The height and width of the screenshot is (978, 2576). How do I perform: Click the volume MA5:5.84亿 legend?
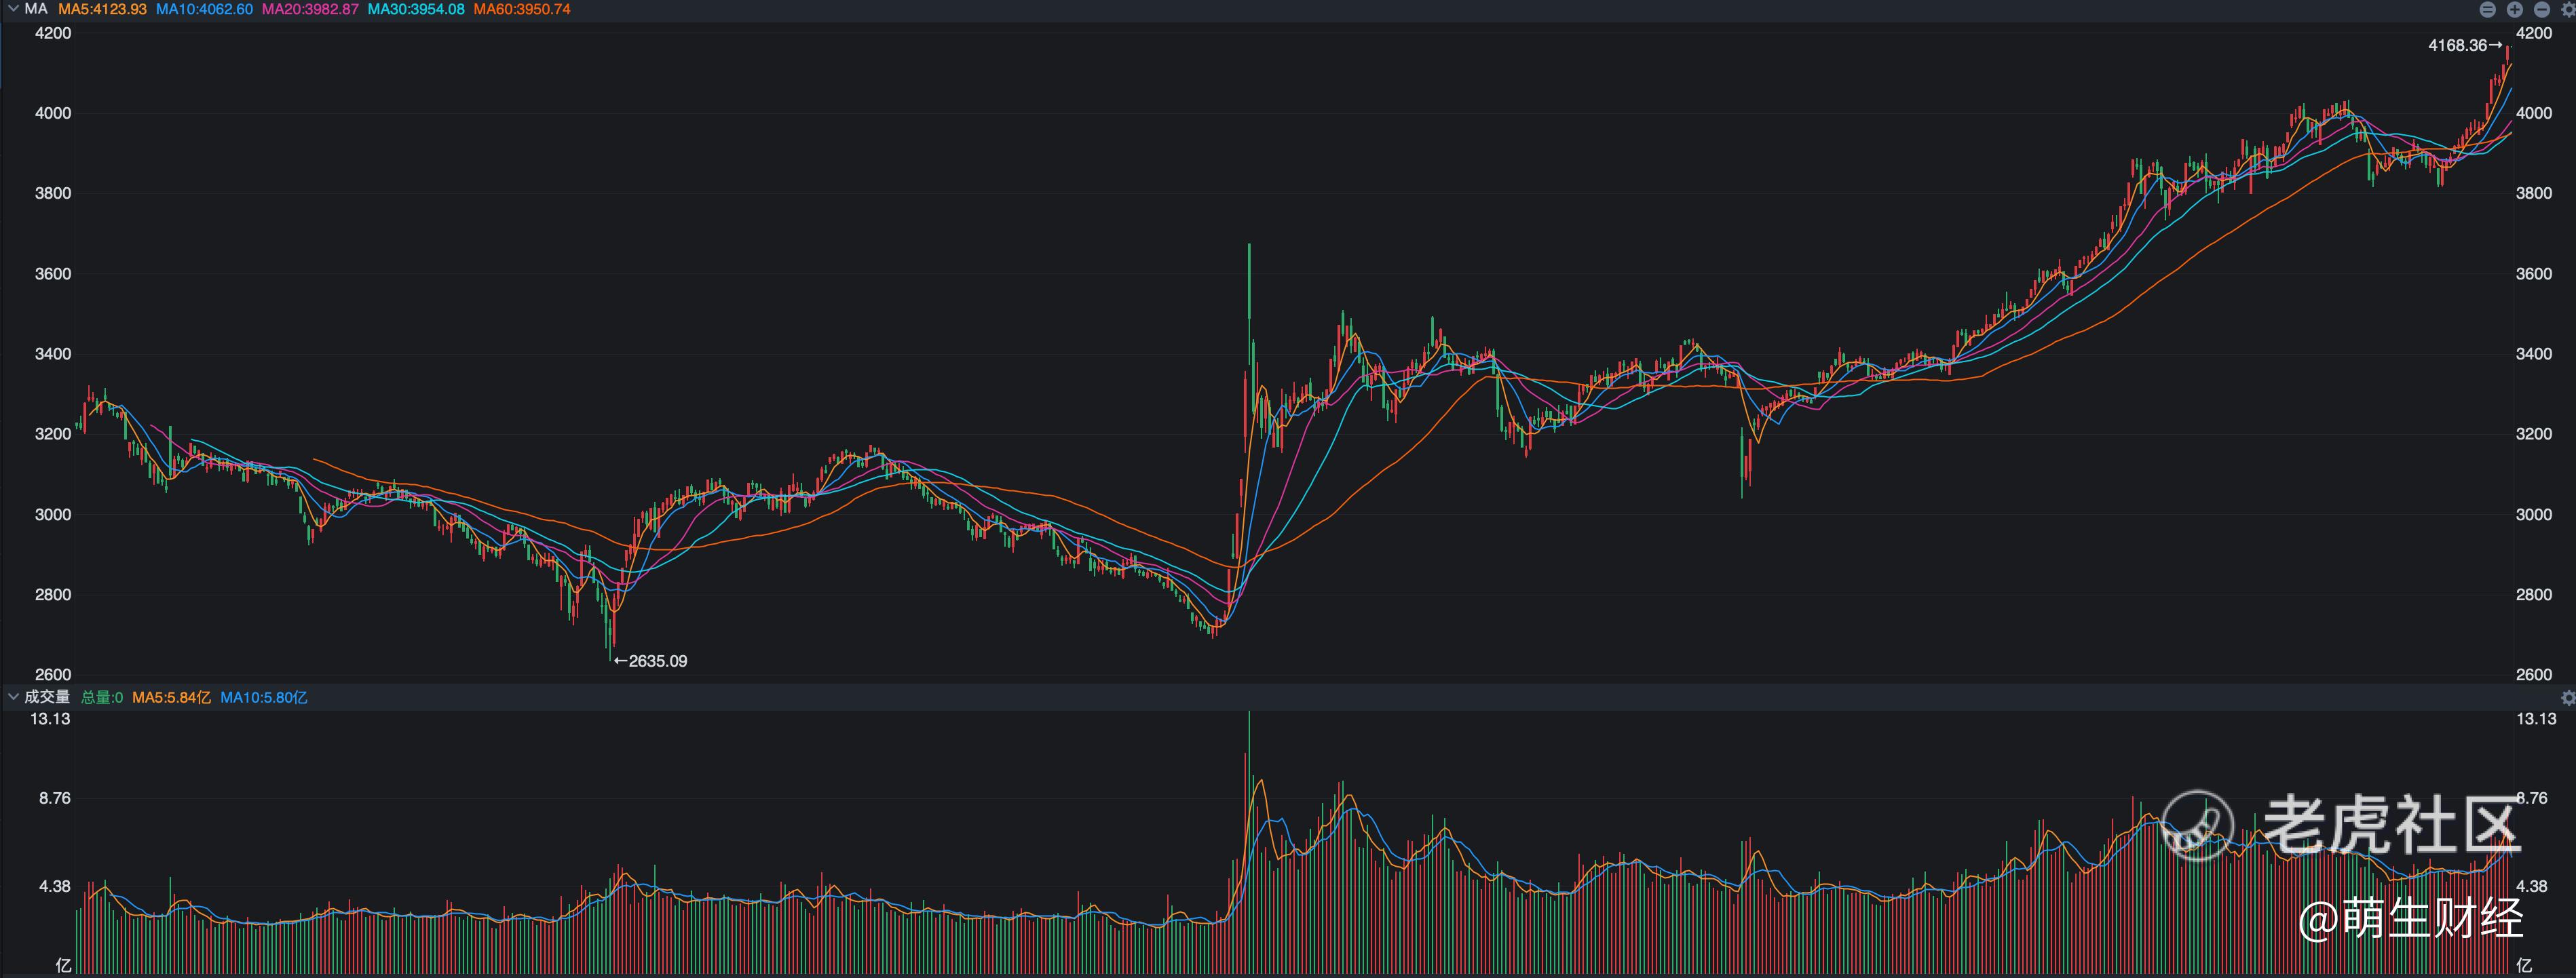point(171,697)
